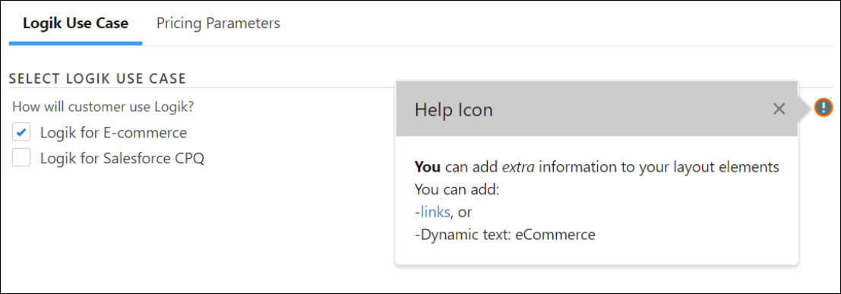Viewport: 841px width, 294px height.
Task: Click the Select Logik Use Case heading
Action: coord(97,79)
